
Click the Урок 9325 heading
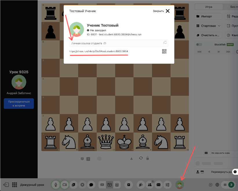click(x=19, y=72)
